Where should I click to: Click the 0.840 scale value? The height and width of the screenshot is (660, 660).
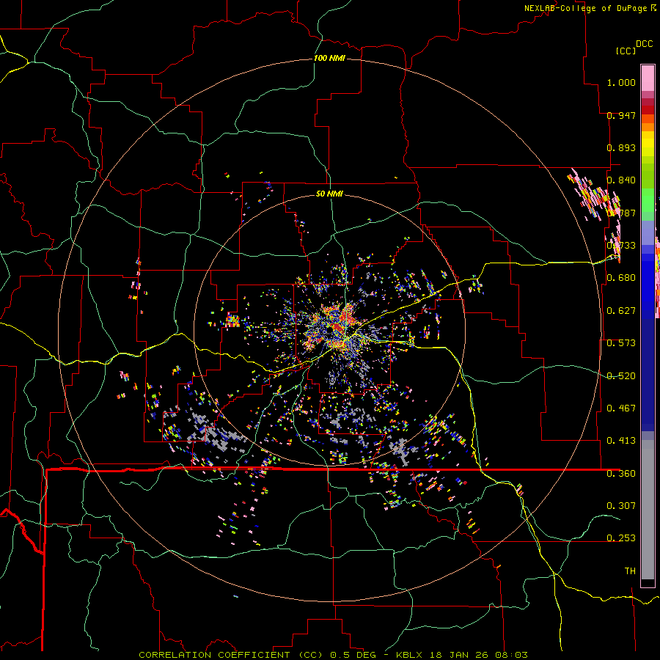click(x=621, y=180)
